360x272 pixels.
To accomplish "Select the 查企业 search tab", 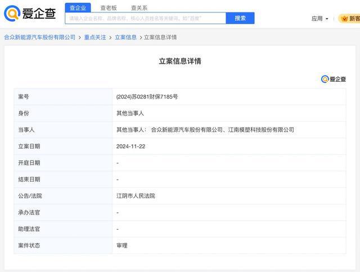I will [78, 8].
